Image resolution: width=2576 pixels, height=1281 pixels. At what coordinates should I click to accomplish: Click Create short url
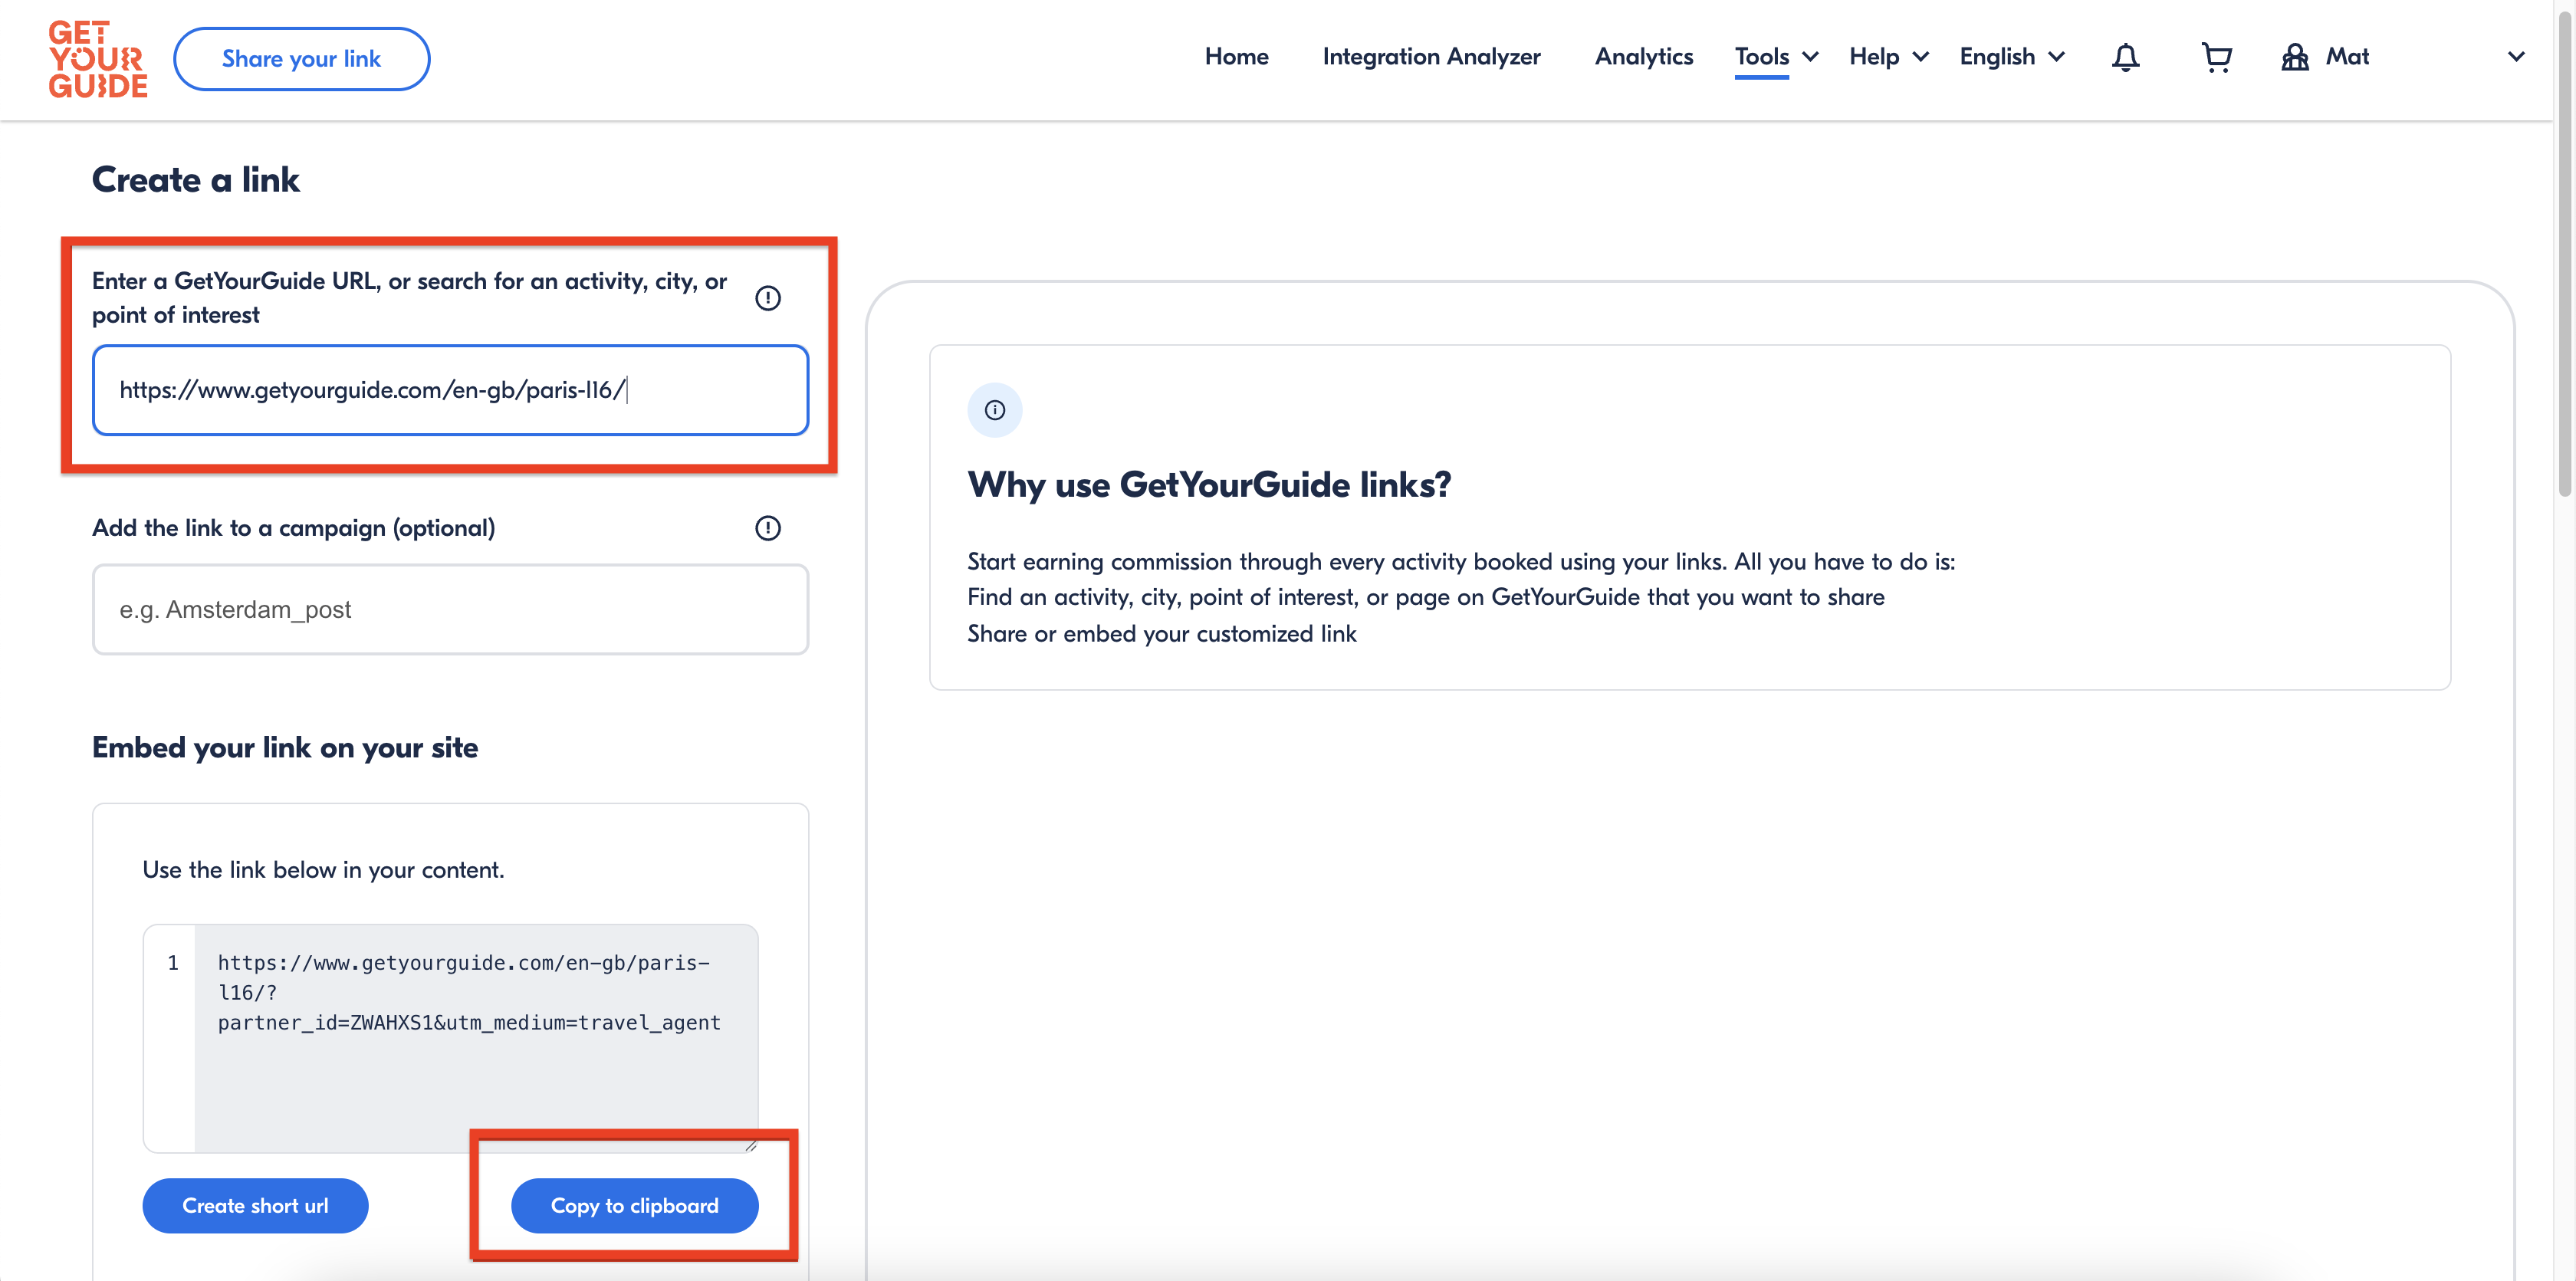255,1205
